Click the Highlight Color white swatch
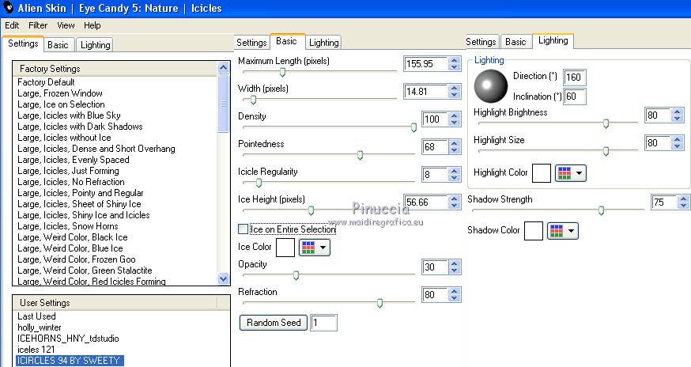The width and height of the screenshot is (691, 367). (542, 173)
